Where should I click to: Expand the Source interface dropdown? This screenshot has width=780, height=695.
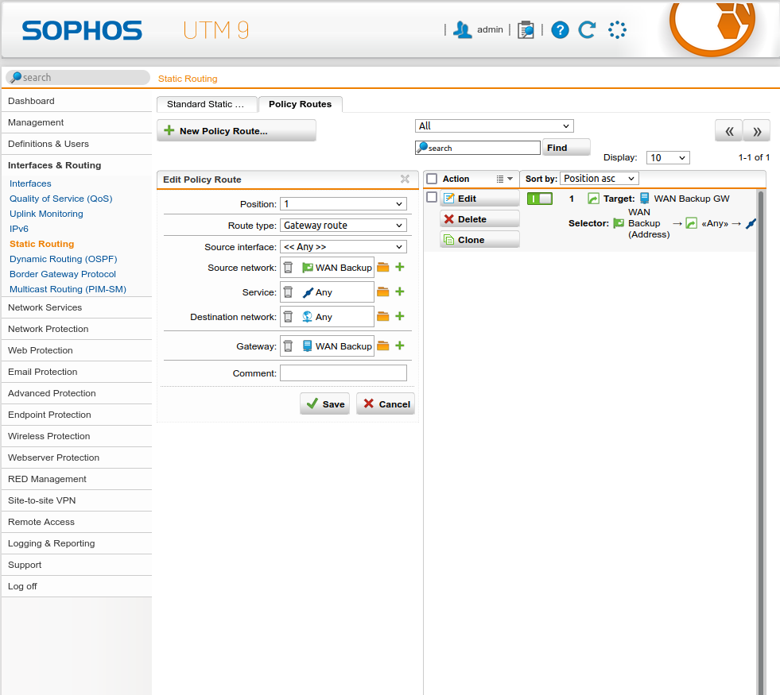coord(343,247)
